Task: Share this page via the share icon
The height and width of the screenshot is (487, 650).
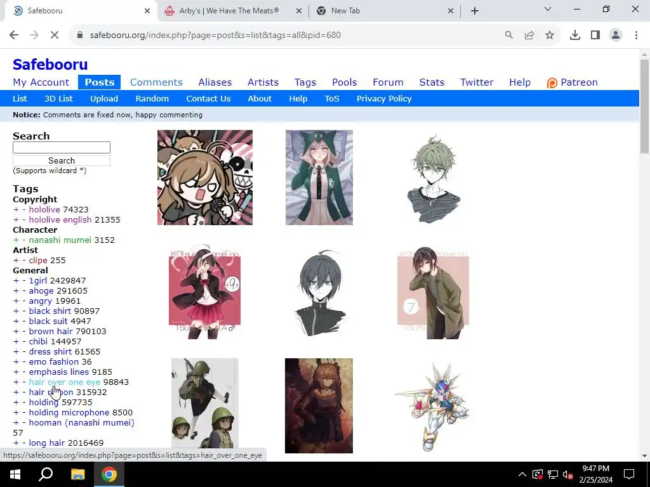Action: [x=529, y=36]
